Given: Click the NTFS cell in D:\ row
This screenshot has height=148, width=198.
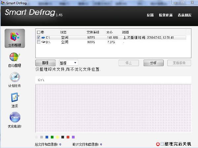Looking at the screenshot, I should [x=91, y=42].
